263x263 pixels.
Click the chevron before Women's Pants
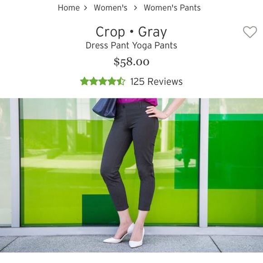pos(136,8)
